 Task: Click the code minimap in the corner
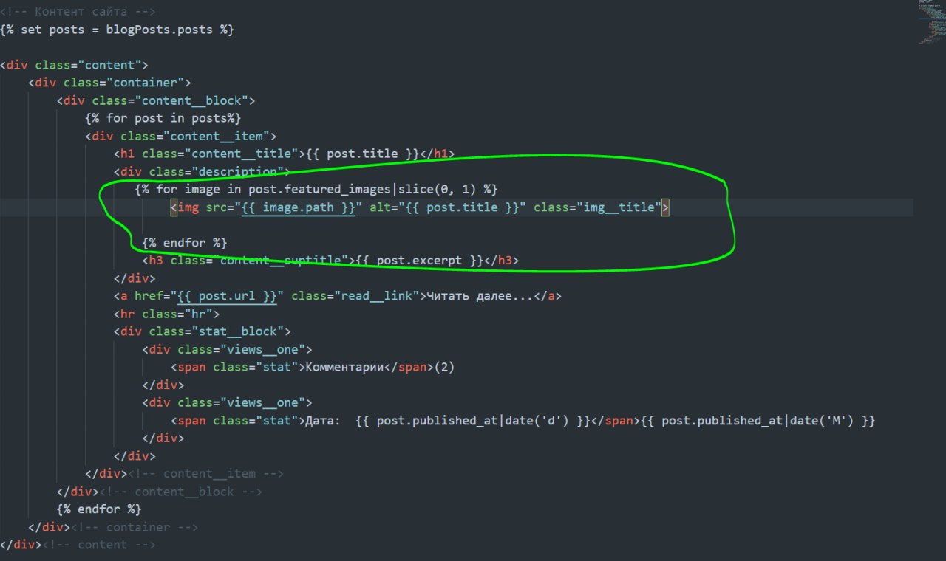pyautogui.click(x=930, y=22)
